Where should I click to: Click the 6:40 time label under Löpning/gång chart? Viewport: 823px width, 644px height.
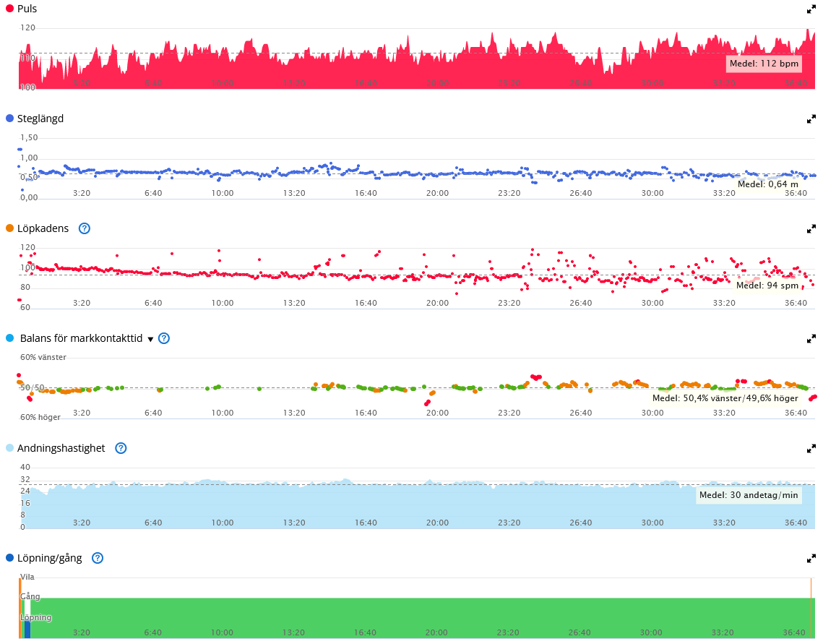coord(152,633)
